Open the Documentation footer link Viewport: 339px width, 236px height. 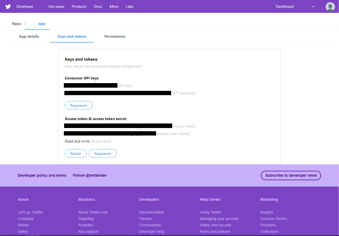point(152,212)
